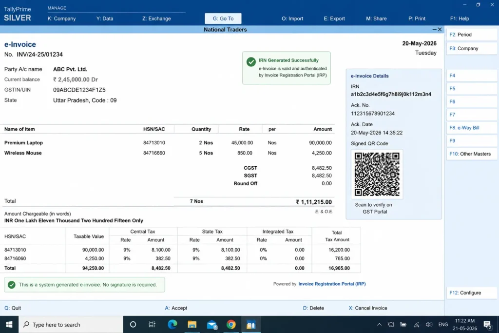Open Task View in taskbar
This screenshot has height=333, width=499.
tap(152, 324)
